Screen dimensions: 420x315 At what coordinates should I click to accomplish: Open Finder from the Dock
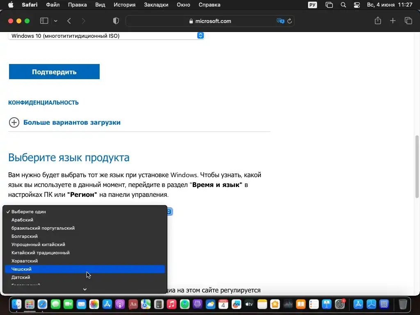point(16,304)
